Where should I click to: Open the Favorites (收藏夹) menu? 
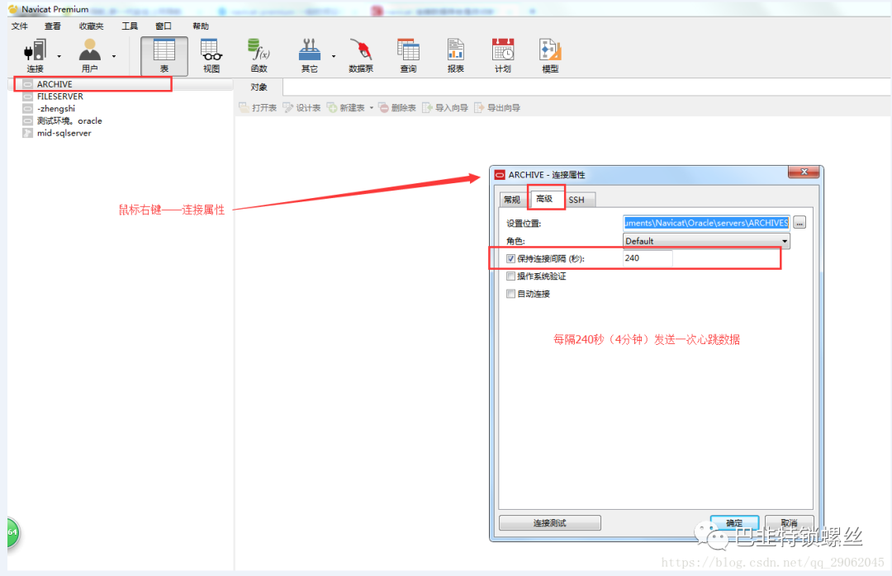[91, 26]
